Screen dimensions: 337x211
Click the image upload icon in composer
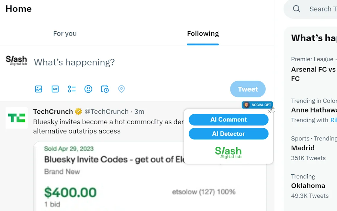39,89
